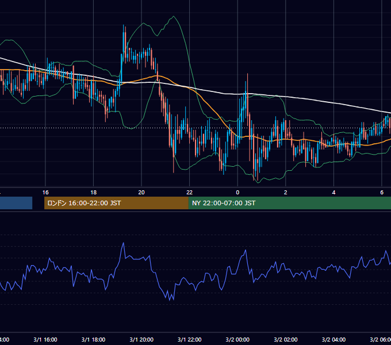
Task: Click the oscillator line's highest peak
Action: [x=124, y=243]
